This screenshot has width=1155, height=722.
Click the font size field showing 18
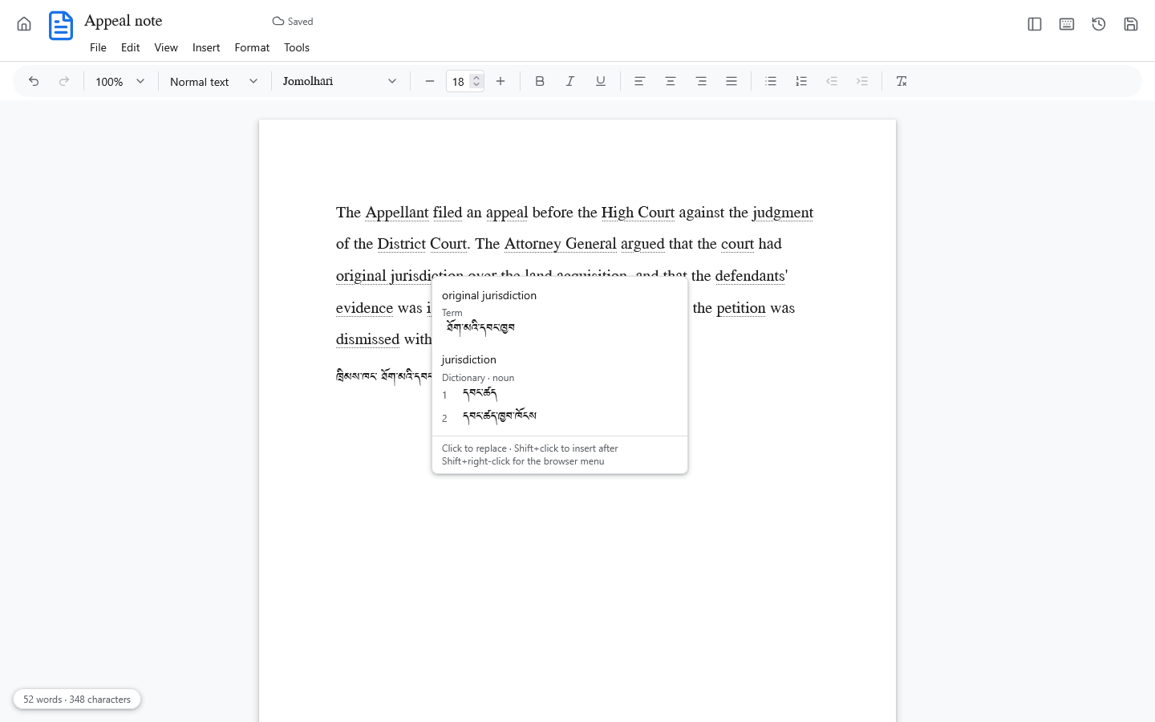point(458,81)
